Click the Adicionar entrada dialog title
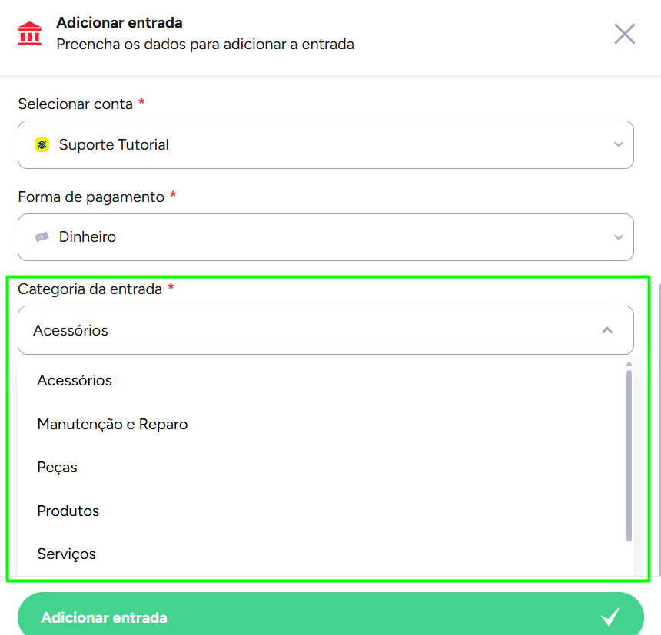 pos(119,23)
